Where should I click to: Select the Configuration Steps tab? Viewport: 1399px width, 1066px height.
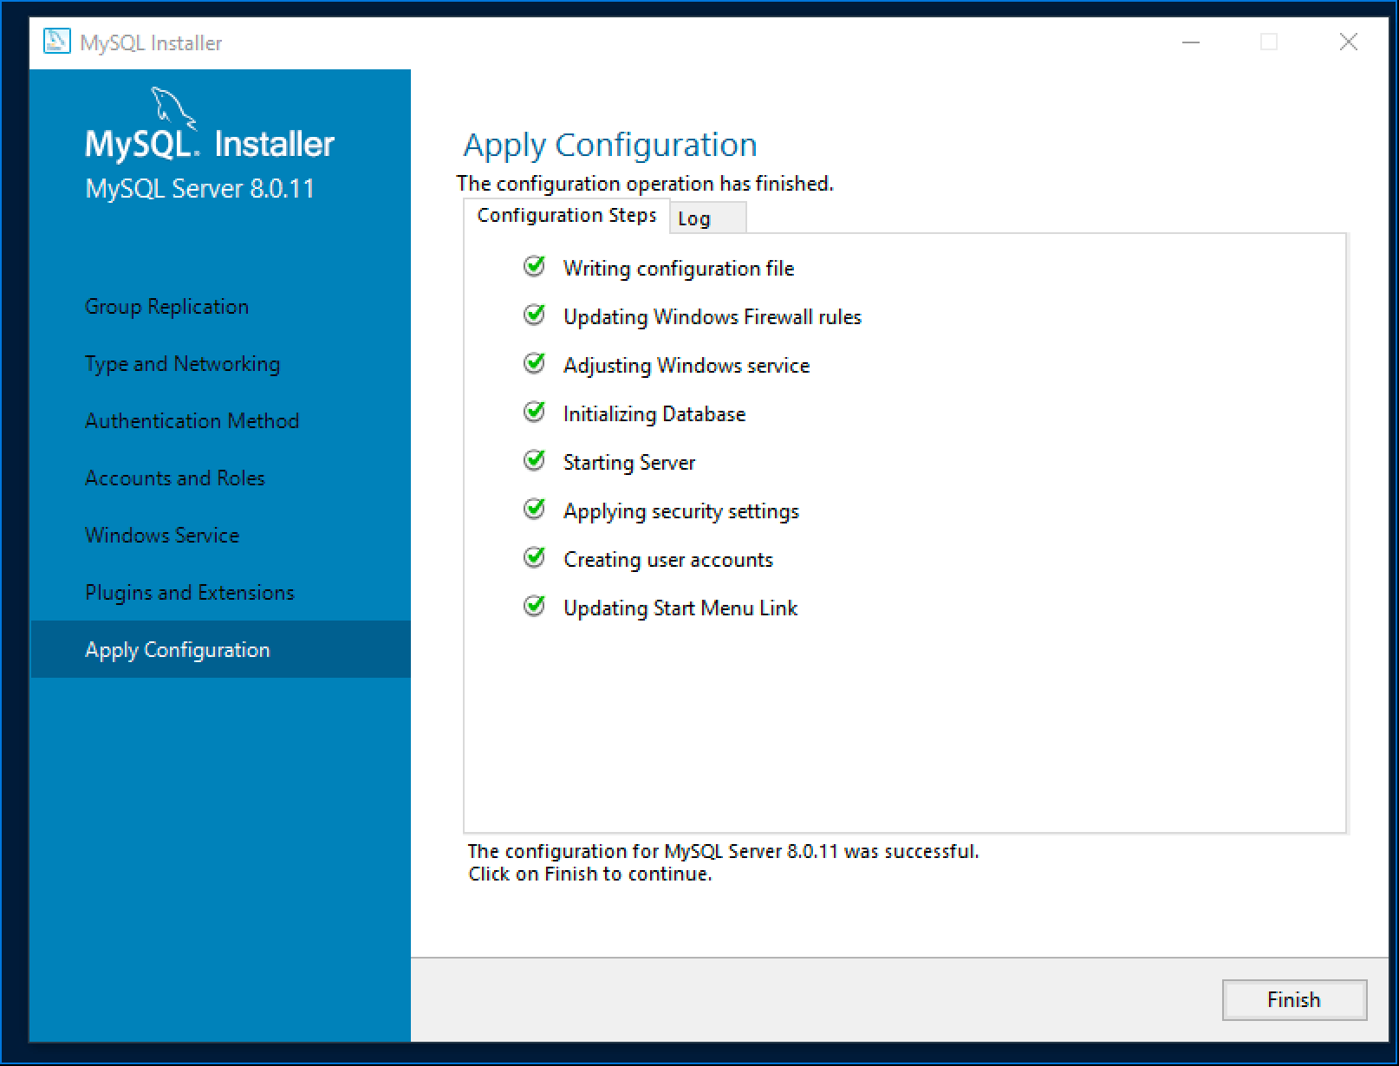point(566,216)
